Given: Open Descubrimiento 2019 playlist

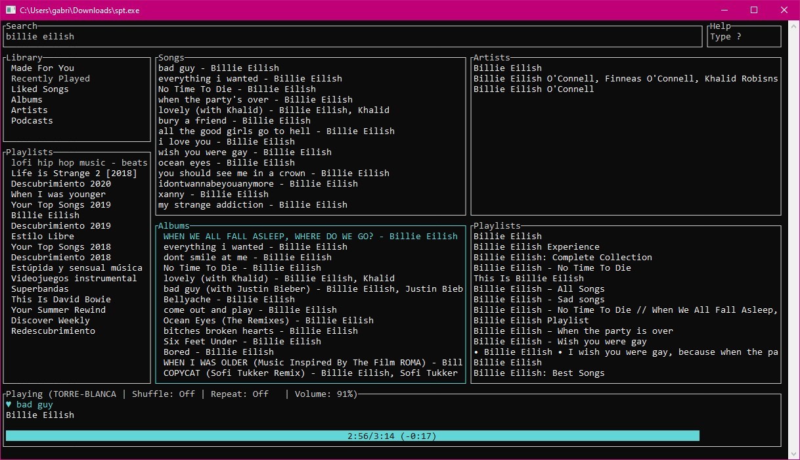Looking at the screenshot, I should coord(61,226).
